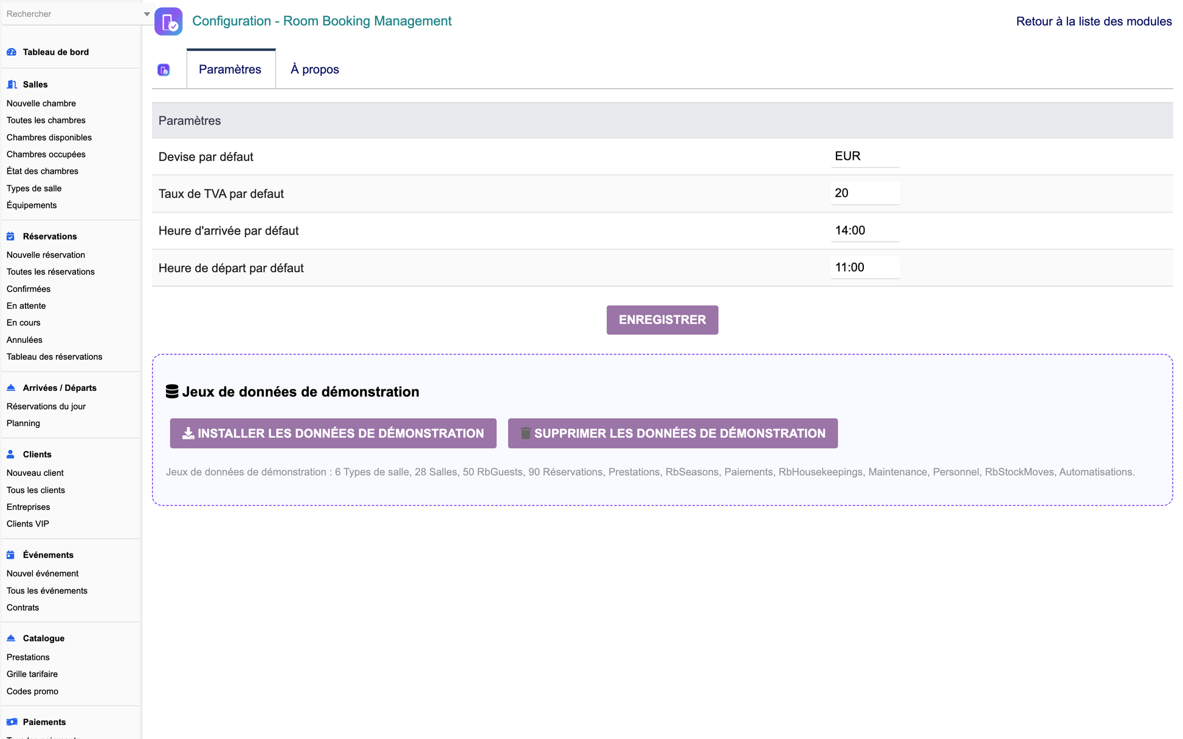Click the Arrivées / Départs bell icon
Screen dimensions: 1183x739
tap(11, 388)
